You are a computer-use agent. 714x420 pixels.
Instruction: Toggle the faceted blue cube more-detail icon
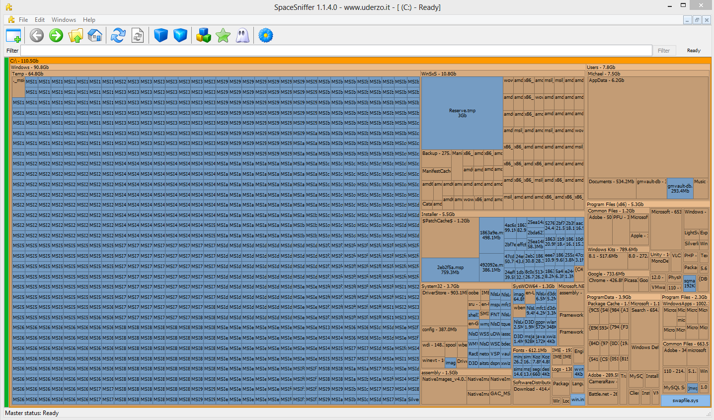click(180, 35)
